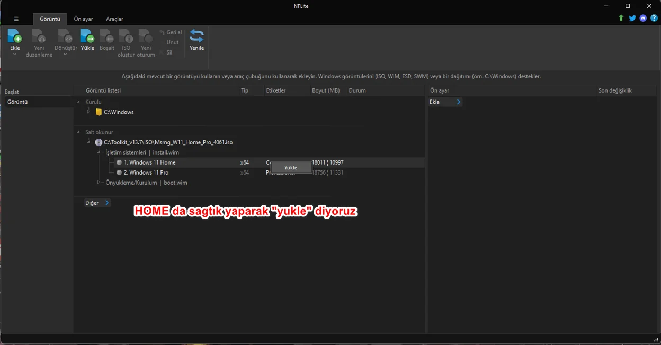Click the size value 18011 | 10997

[328, 162]
